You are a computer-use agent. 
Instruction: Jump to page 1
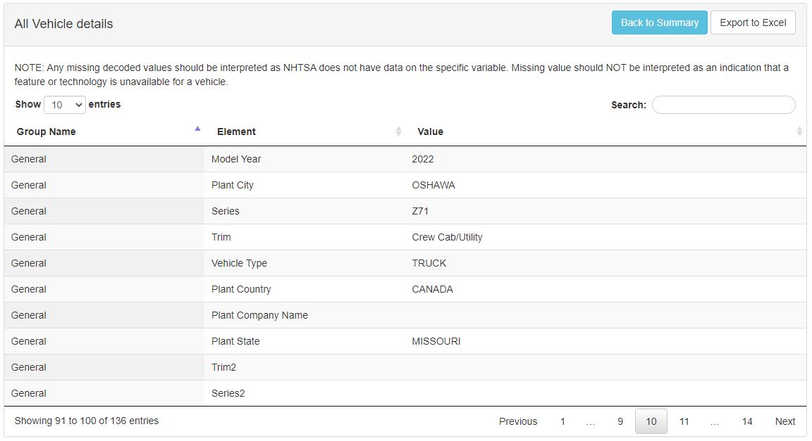pyautogui.click(x=562, y=421)
